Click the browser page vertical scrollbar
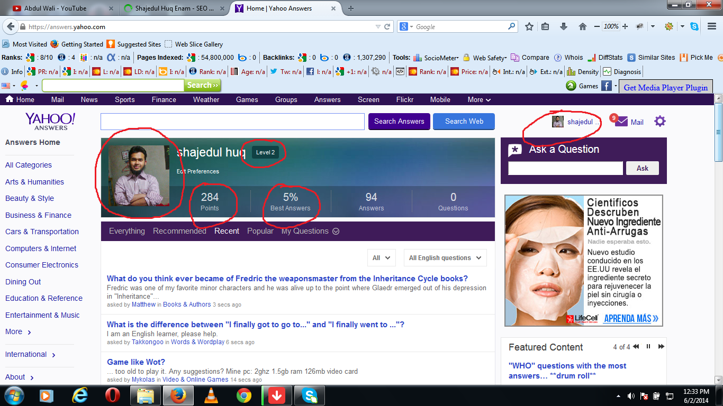The image size is (723, 406). (718, 132)
